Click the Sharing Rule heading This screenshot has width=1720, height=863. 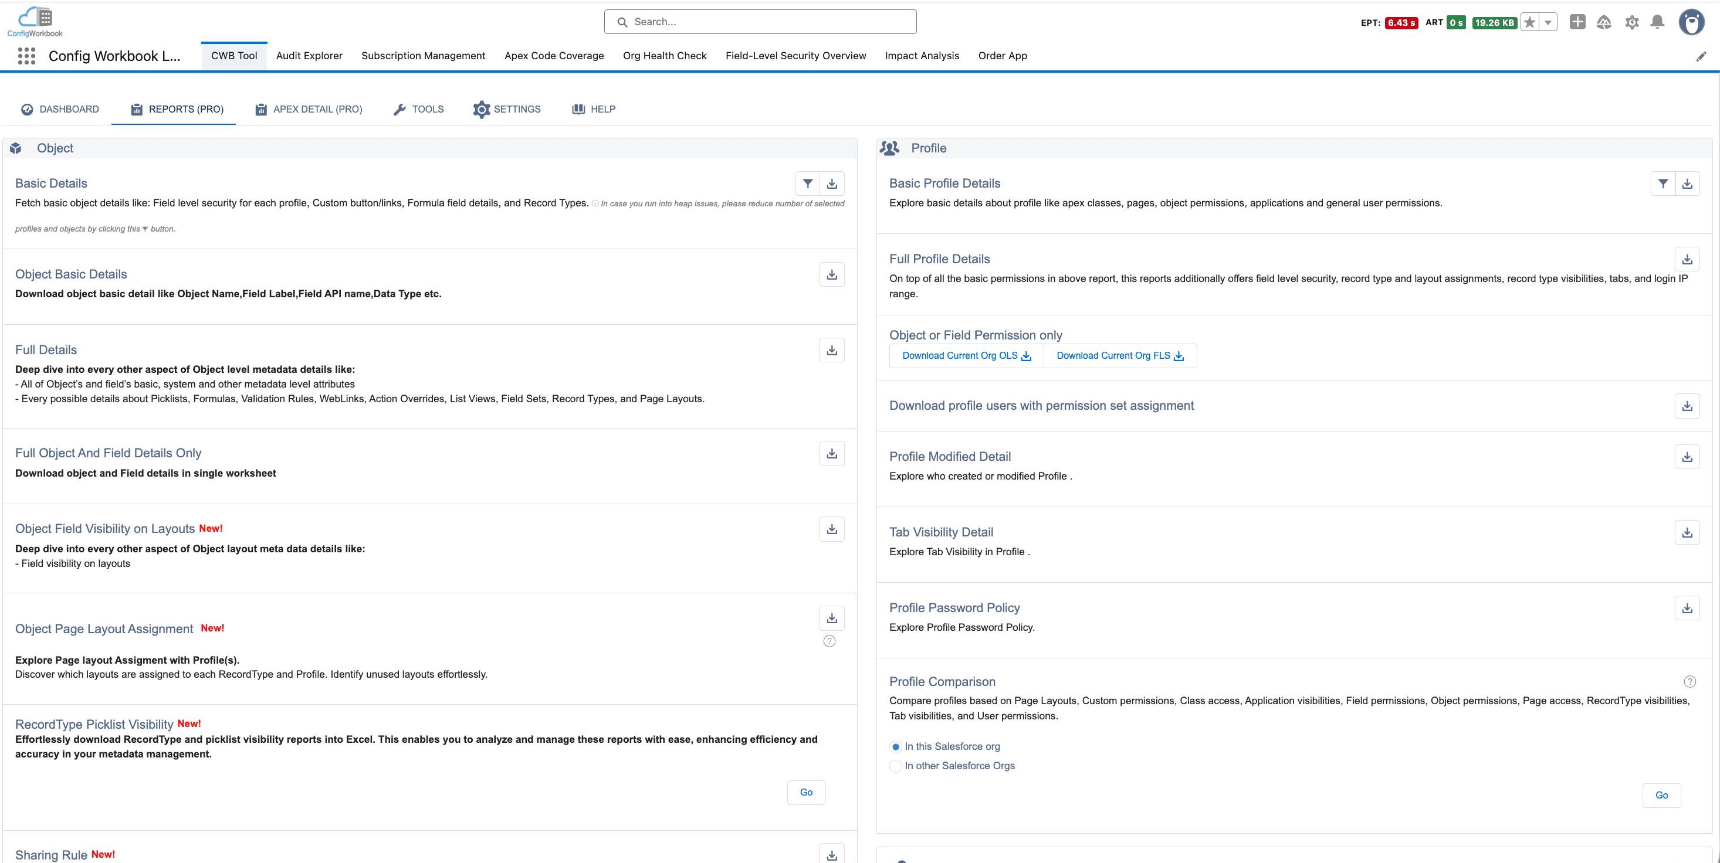tap(52, 855)
